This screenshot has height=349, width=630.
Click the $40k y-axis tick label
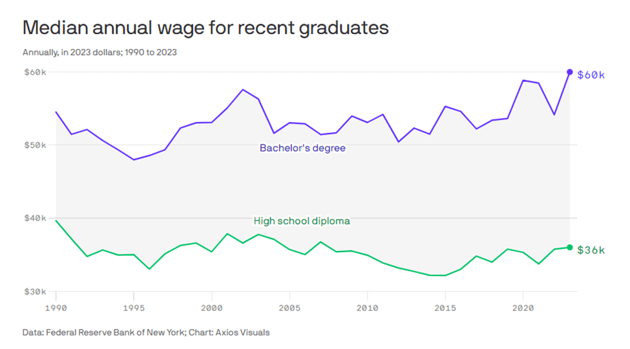click(34, 218)
